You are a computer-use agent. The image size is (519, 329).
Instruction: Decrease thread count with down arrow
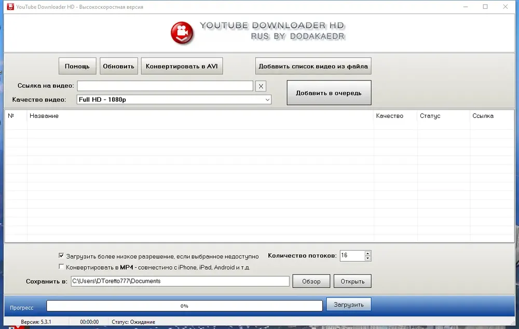click(367, 258)
